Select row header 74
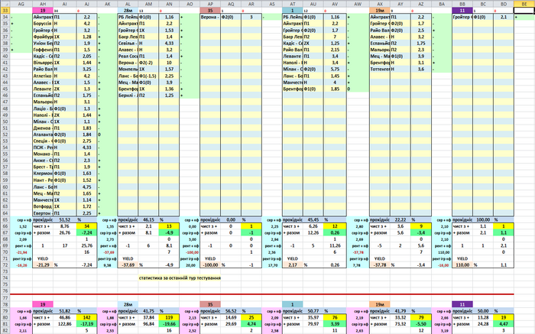This screenshot has width=535, height=334. point(5,277)
